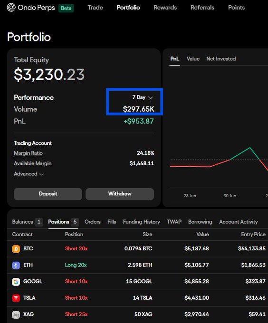This screenshot has width=268, height=323.
Task: Click the '$1,668.11' available margin value
Action: [x=142, y=163]
